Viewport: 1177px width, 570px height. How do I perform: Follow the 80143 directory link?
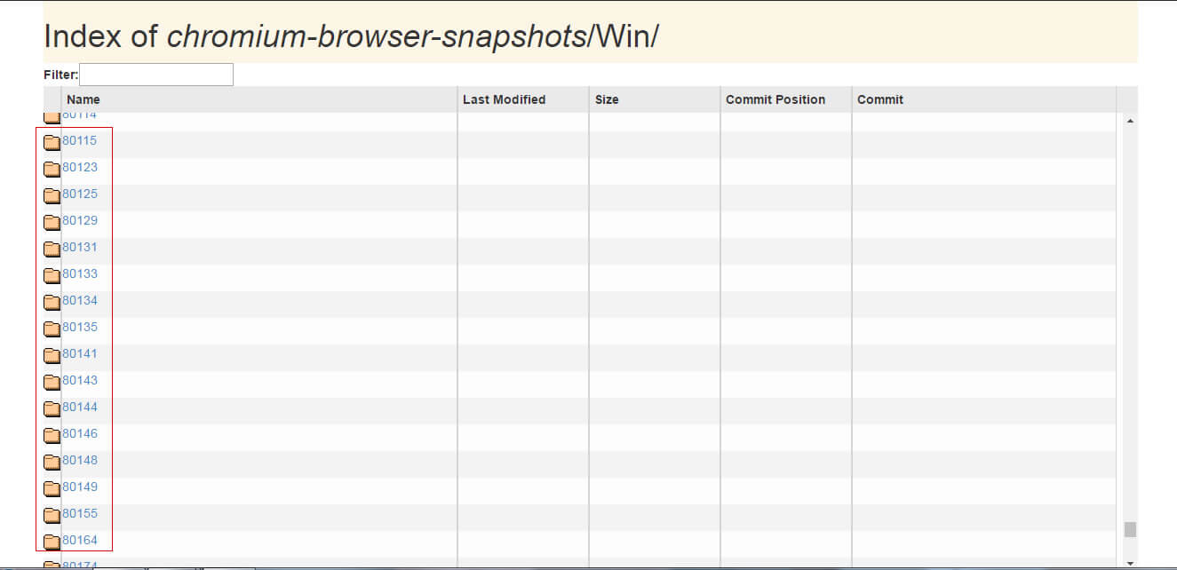(80, 380)
